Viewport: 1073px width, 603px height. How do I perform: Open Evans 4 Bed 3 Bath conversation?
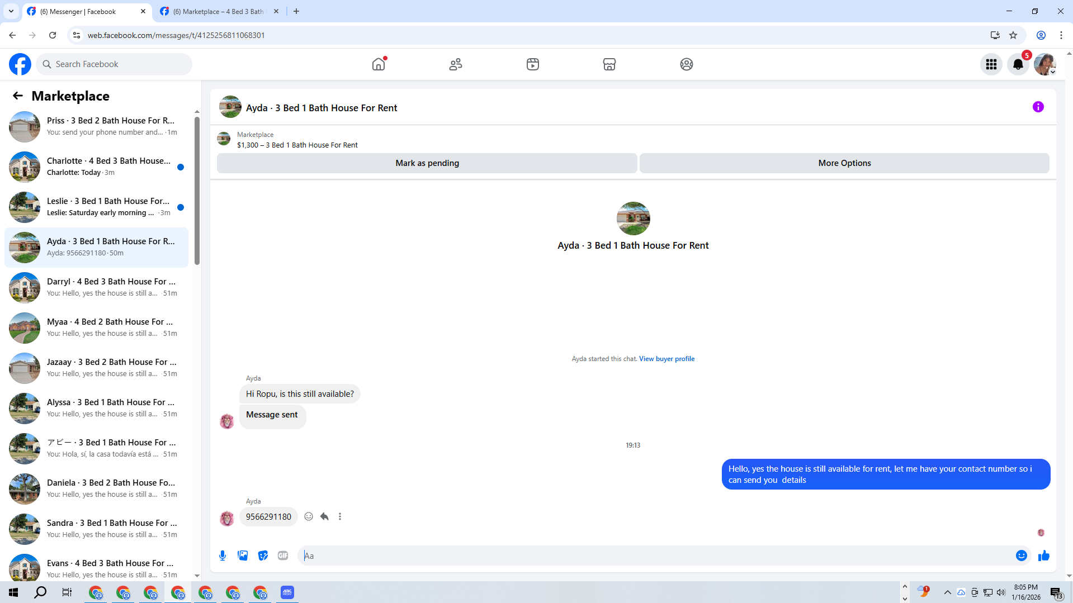(x=96, y=567)
